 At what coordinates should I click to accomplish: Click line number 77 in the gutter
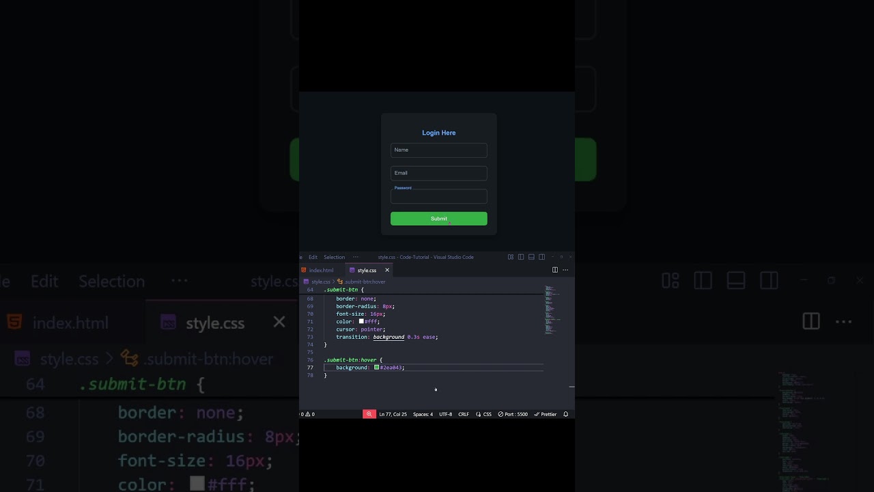310,368
